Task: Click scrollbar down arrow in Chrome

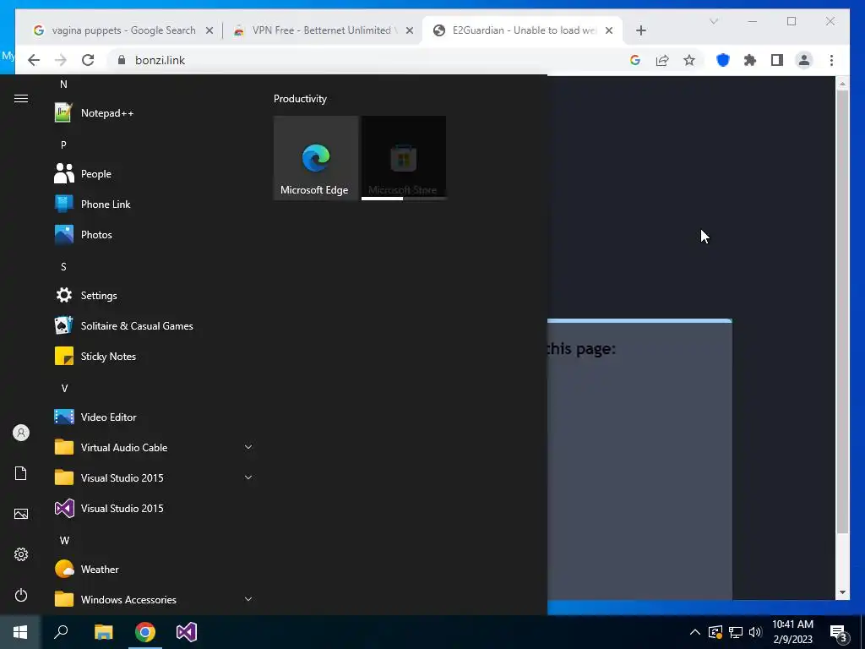Action: (x=842, y=592)
